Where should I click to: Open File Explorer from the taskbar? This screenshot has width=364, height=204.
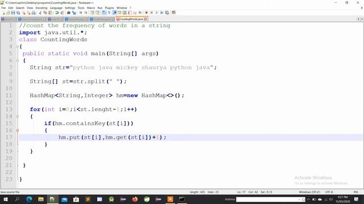pos(41,199)
